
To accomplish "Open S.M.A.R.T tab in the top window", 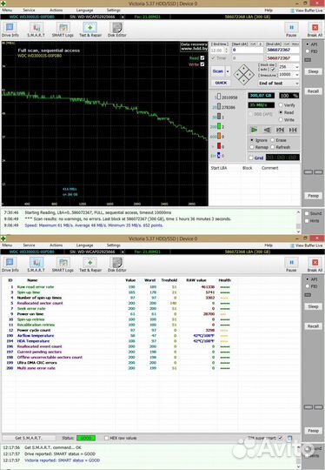I will click(36, 30).
